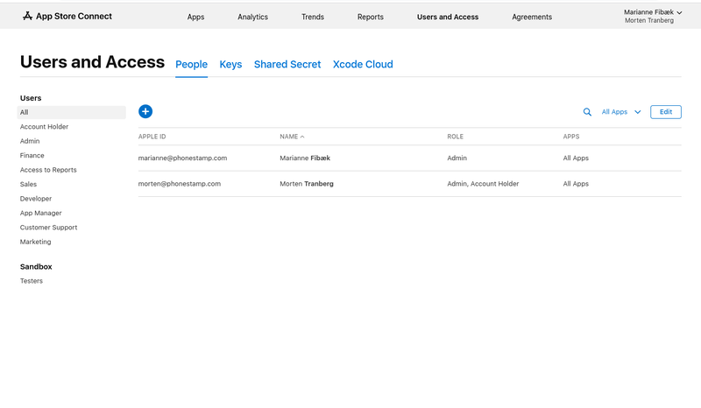
Task: Click the APPS column header
Action: coord(571,137)
